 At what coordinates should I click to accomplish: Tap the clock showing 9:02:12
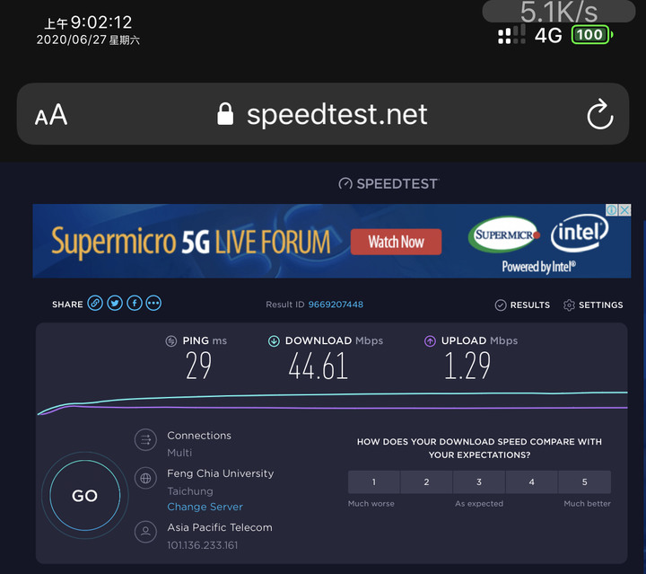[x=101, y=22]
